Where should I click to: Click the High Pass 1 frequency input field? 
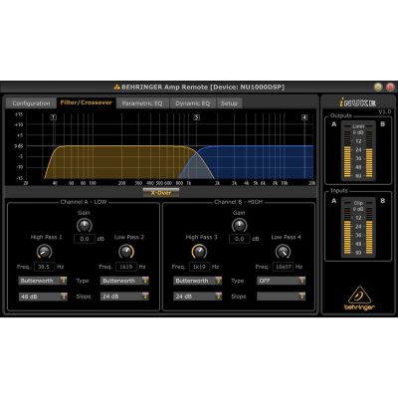(44, 267)
